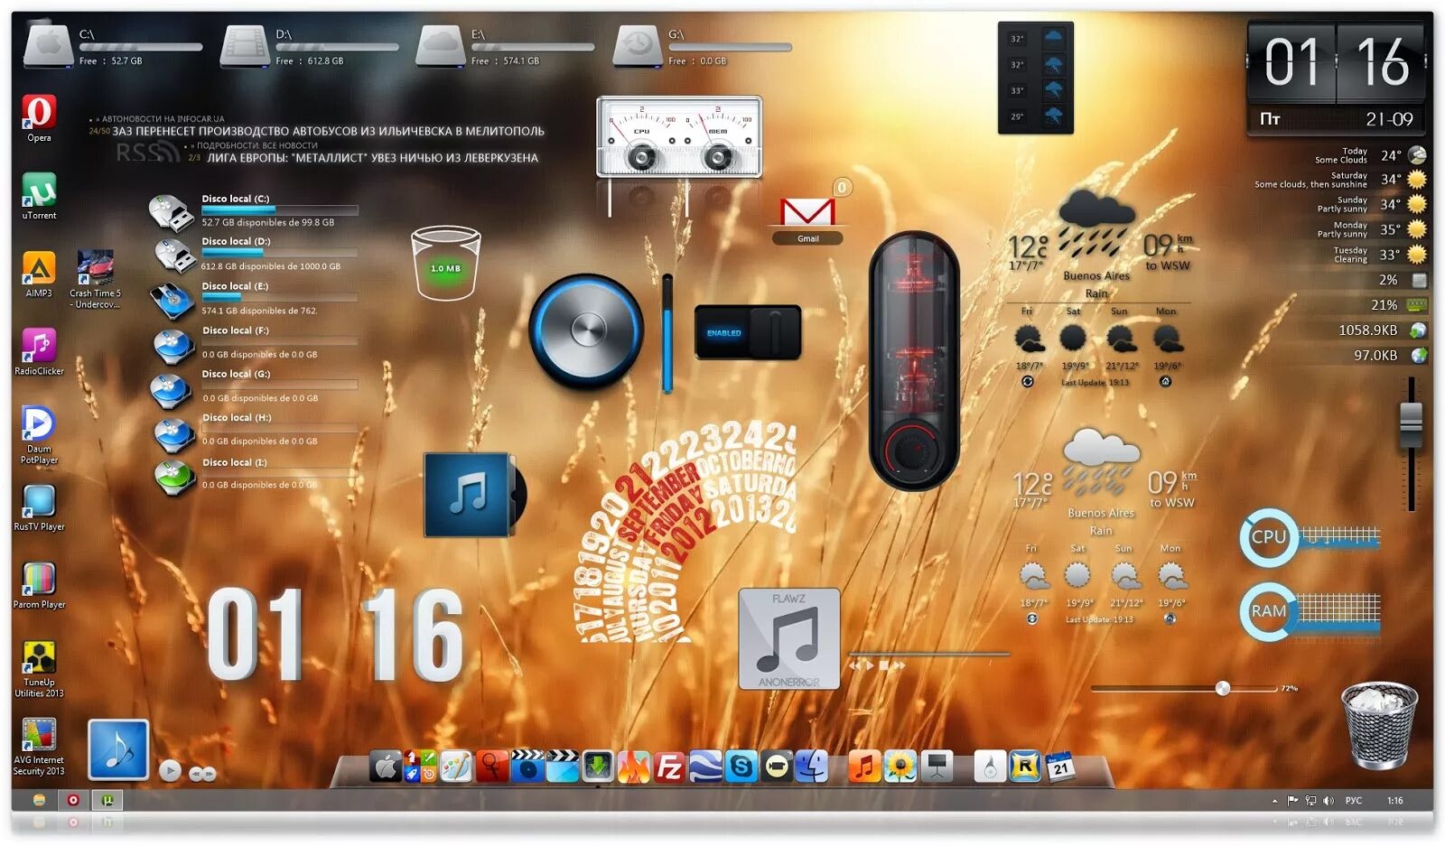Open the E:\ drive widget at top
1445x846 pixels.
tap(505, 47)
